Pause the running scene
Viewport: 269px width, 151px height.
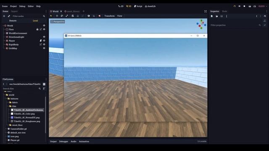pyautogui.click(x=239, y=6)
